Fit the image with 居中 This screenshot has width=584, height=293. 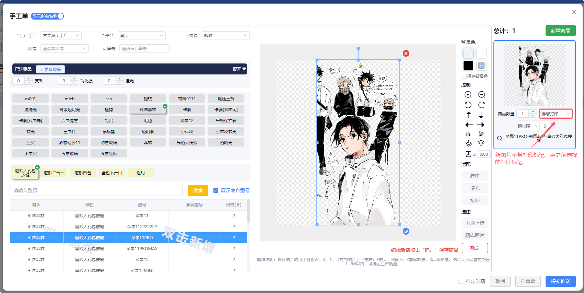(x=475, y=176)
